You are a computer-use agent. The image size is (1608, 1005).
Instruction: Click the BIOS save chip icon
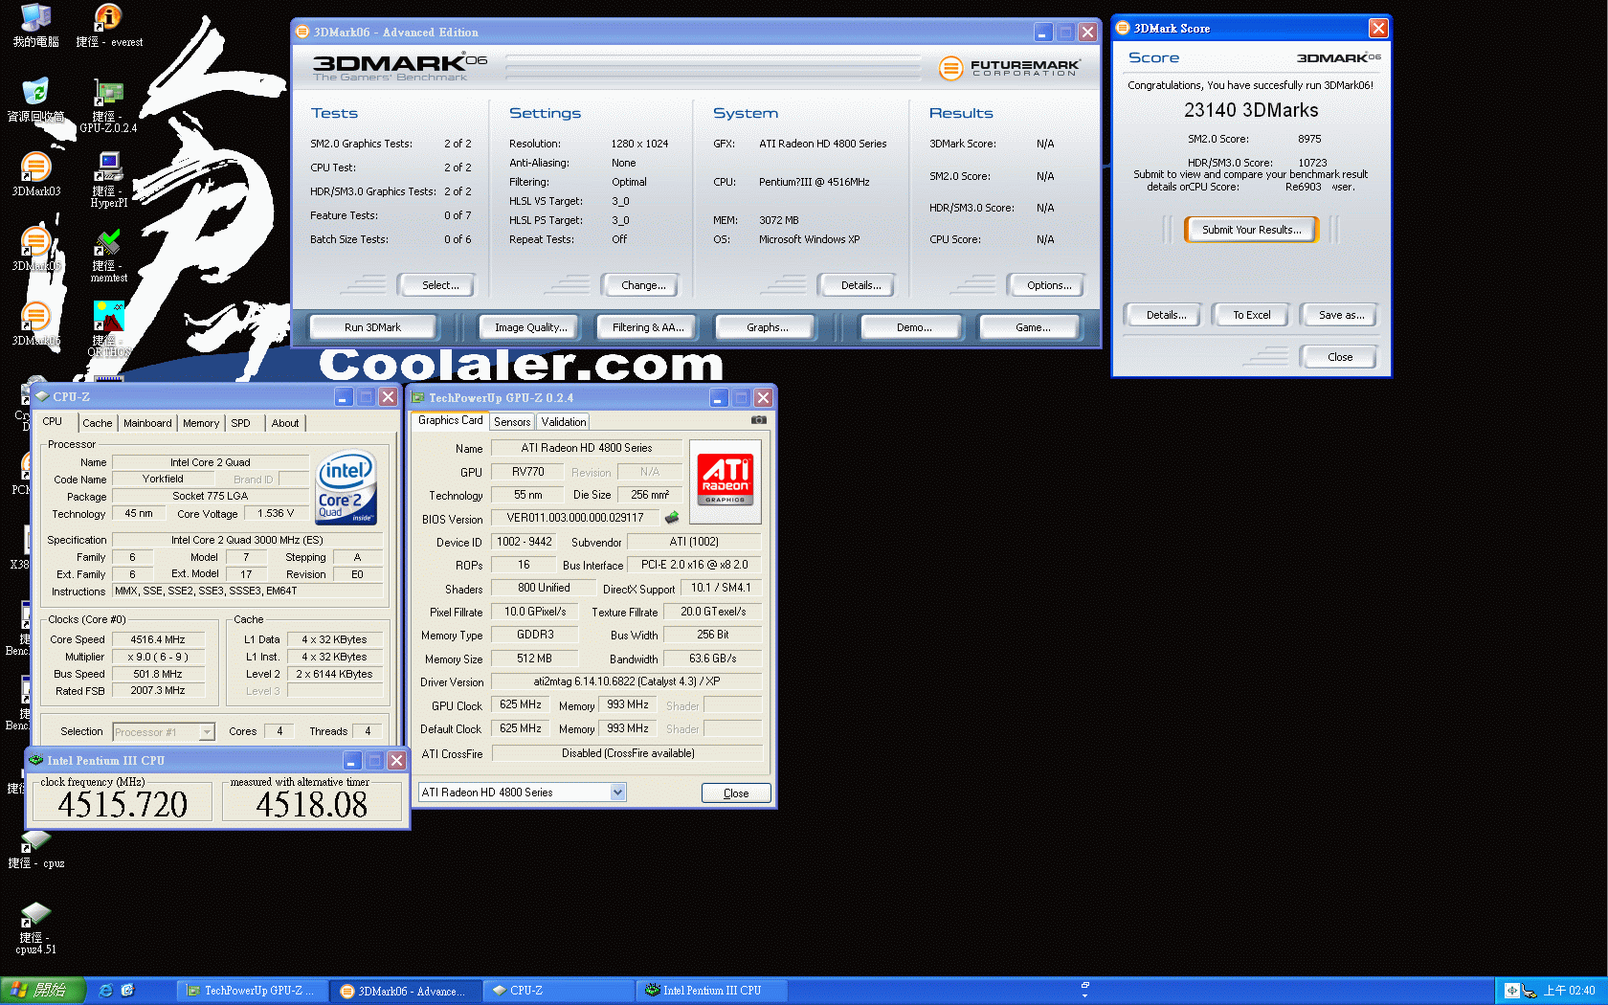672,518
